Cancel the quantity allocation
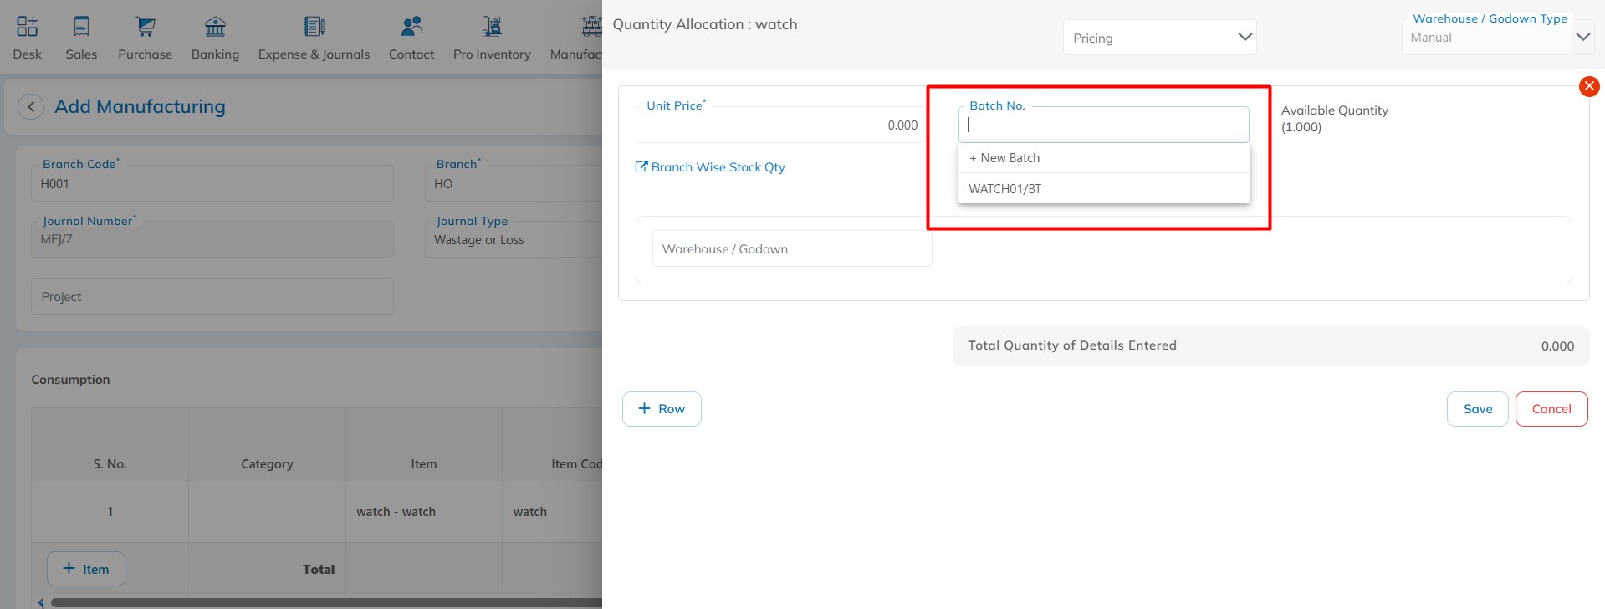Viewport: 1605px width, 609px height. pos(1551,409)
